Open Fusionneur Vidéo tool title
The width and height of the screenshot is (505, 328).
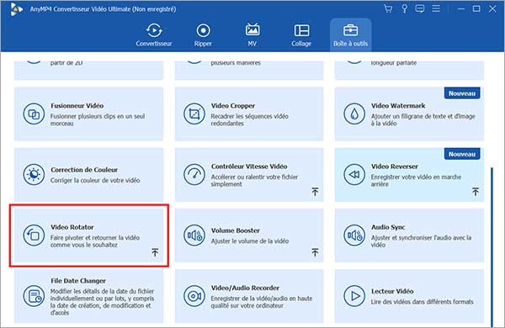click(x=77, y=106)
